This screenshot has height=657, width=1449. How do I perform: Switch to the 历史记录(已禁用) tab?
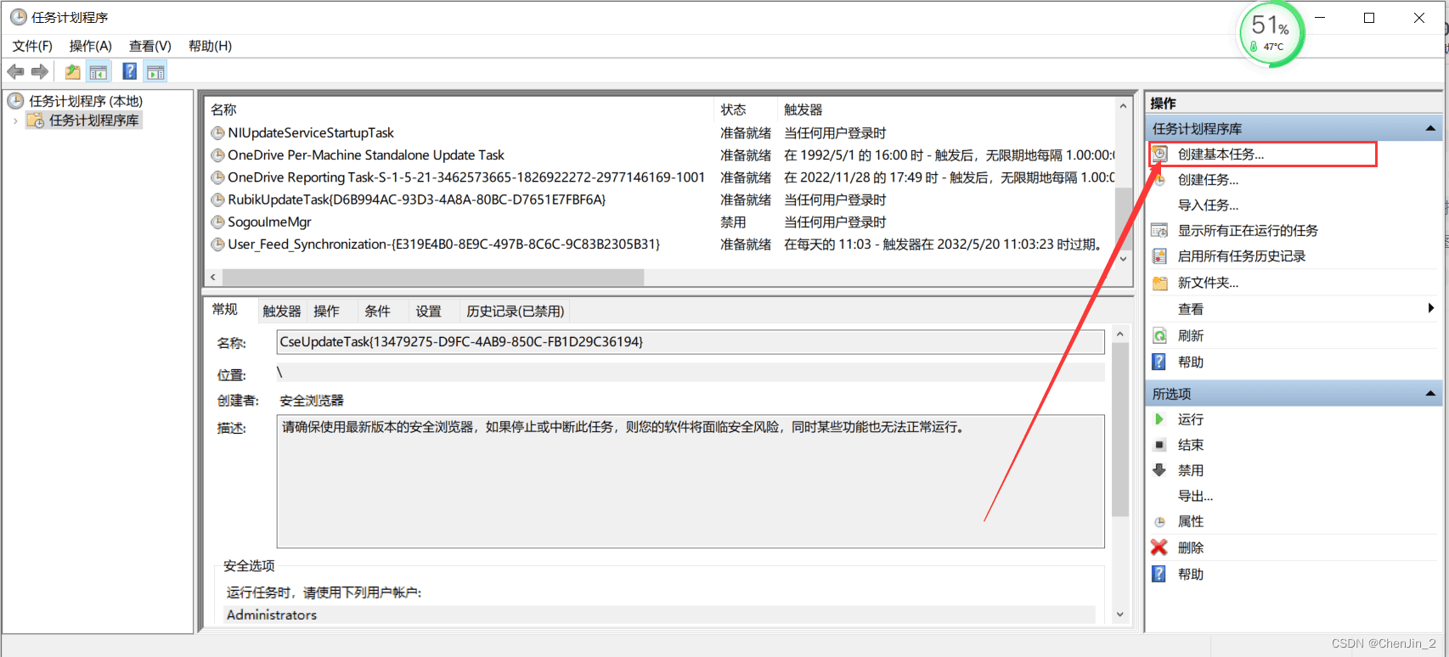516,311
